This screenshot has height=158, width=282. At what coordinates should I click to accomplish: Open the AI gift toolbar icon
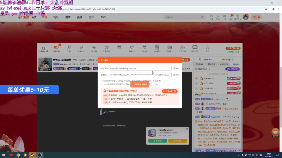coord(144,48)
